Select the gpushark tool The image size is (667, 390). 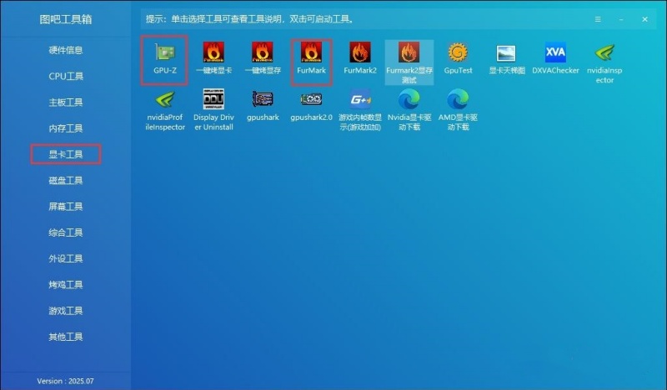[x=263, y=106]
